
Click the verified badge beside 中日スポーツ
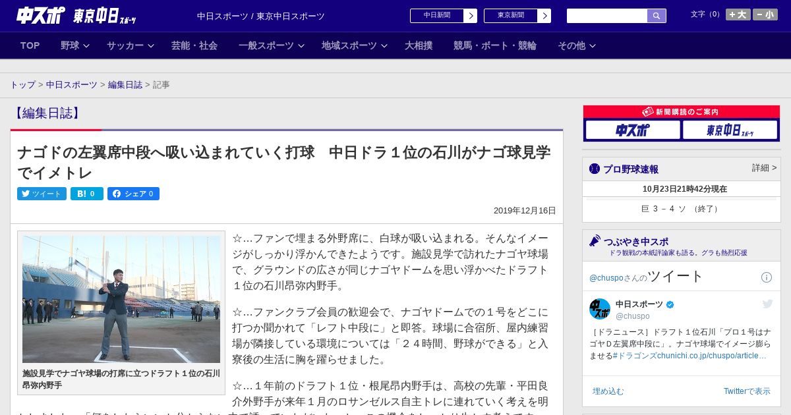point(670,304)
